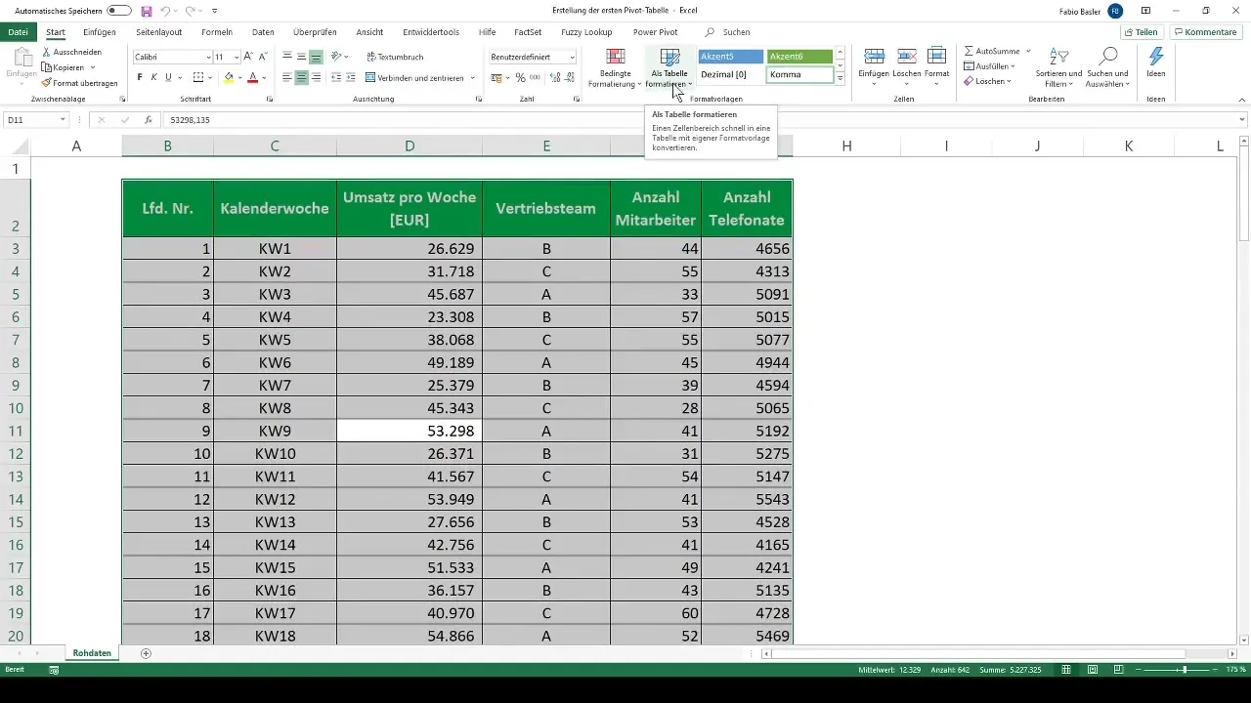Toggle underline U formatting
Image resolution: width=1251 pixels, height=703 pixels.
tap(168, 77)
